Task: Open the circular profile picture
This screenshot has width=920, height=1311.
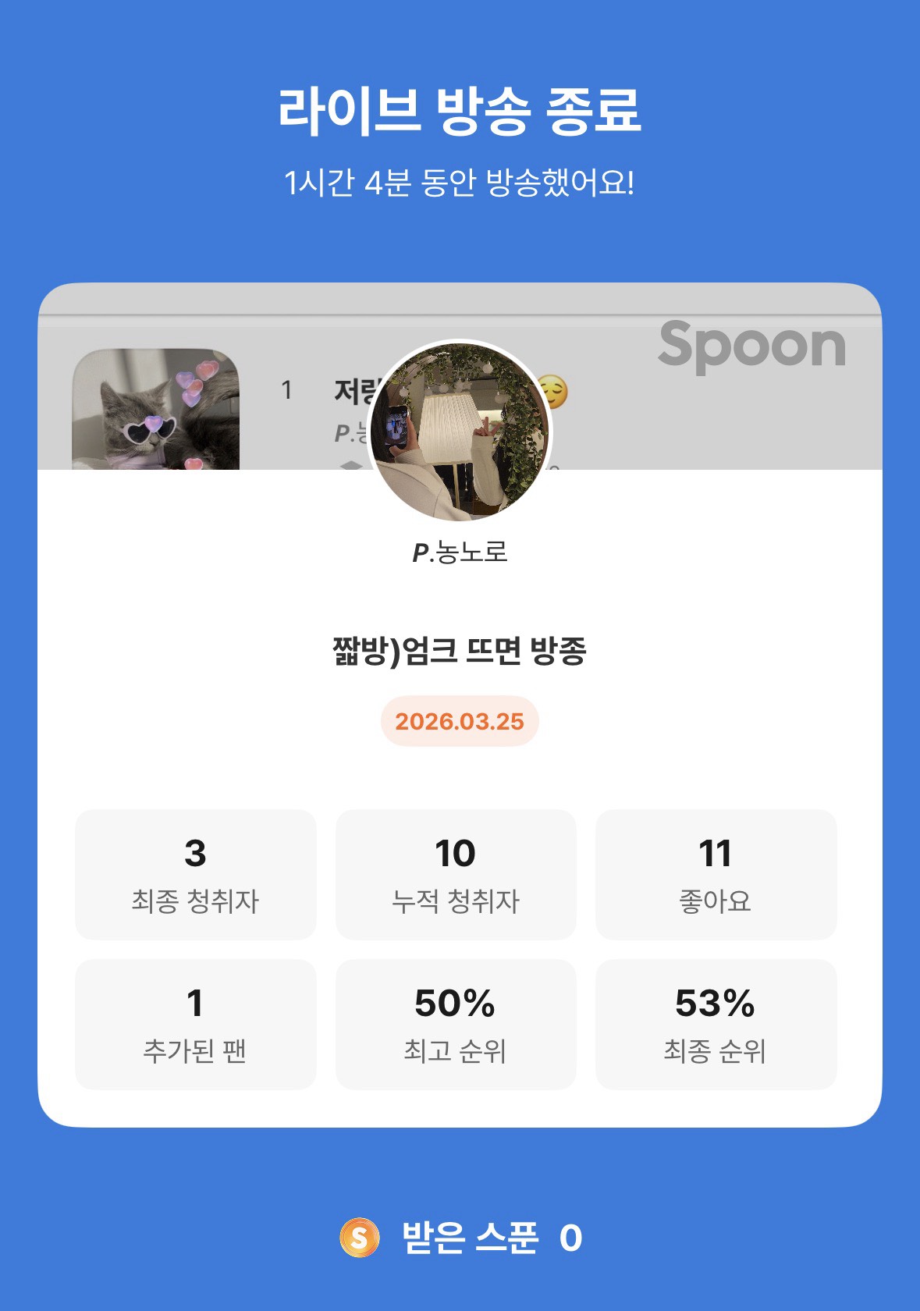Action: point(459,431)
